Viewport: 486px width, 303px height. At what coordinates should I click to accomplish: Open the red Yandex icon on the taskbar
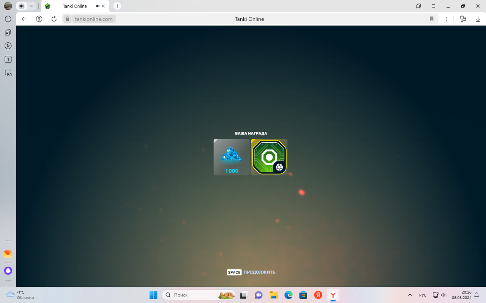point(318,295)
